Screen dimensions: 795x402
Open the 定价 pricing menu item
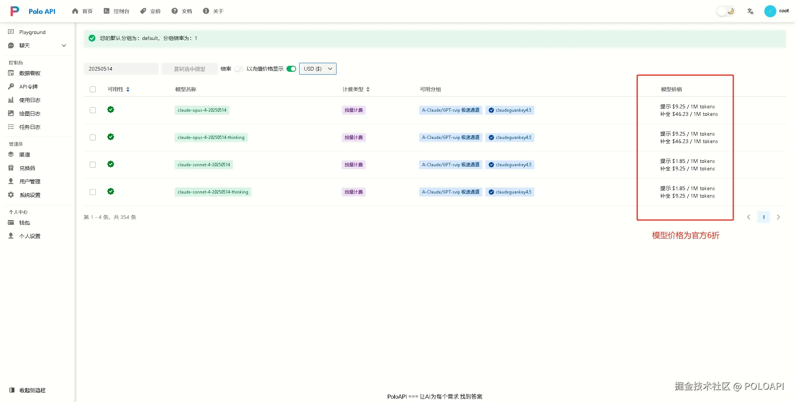point(150,11)
